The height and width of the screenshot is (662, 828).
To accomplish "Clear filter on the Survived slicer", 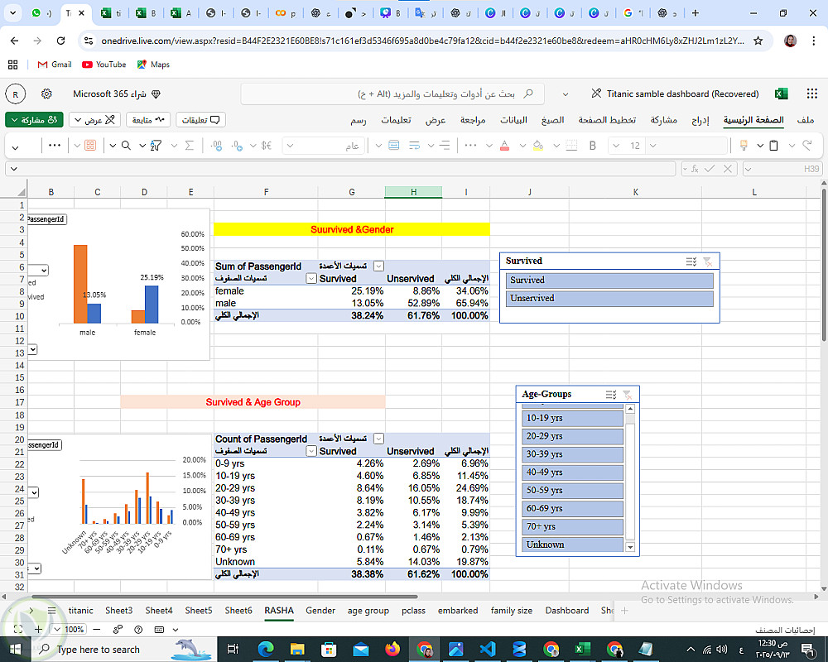I will [x=708, y=261].
